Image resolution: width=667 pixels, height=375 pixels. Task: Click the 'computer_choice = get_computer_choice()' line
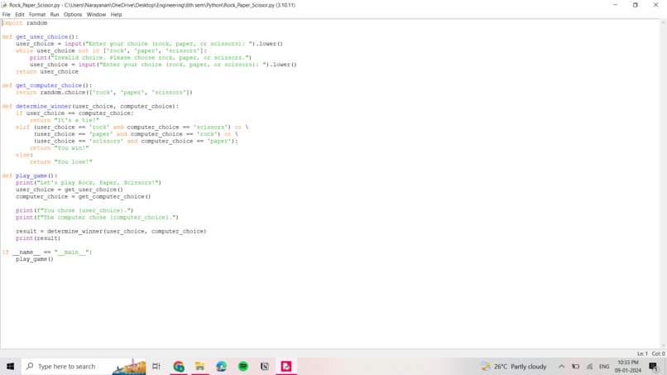tap(84, 197)
